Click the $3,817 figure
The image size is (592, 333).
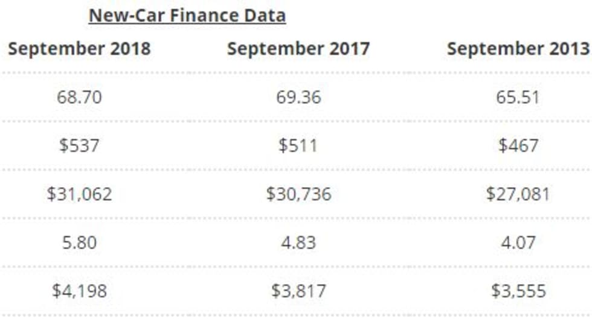click(x=298, y=291)
